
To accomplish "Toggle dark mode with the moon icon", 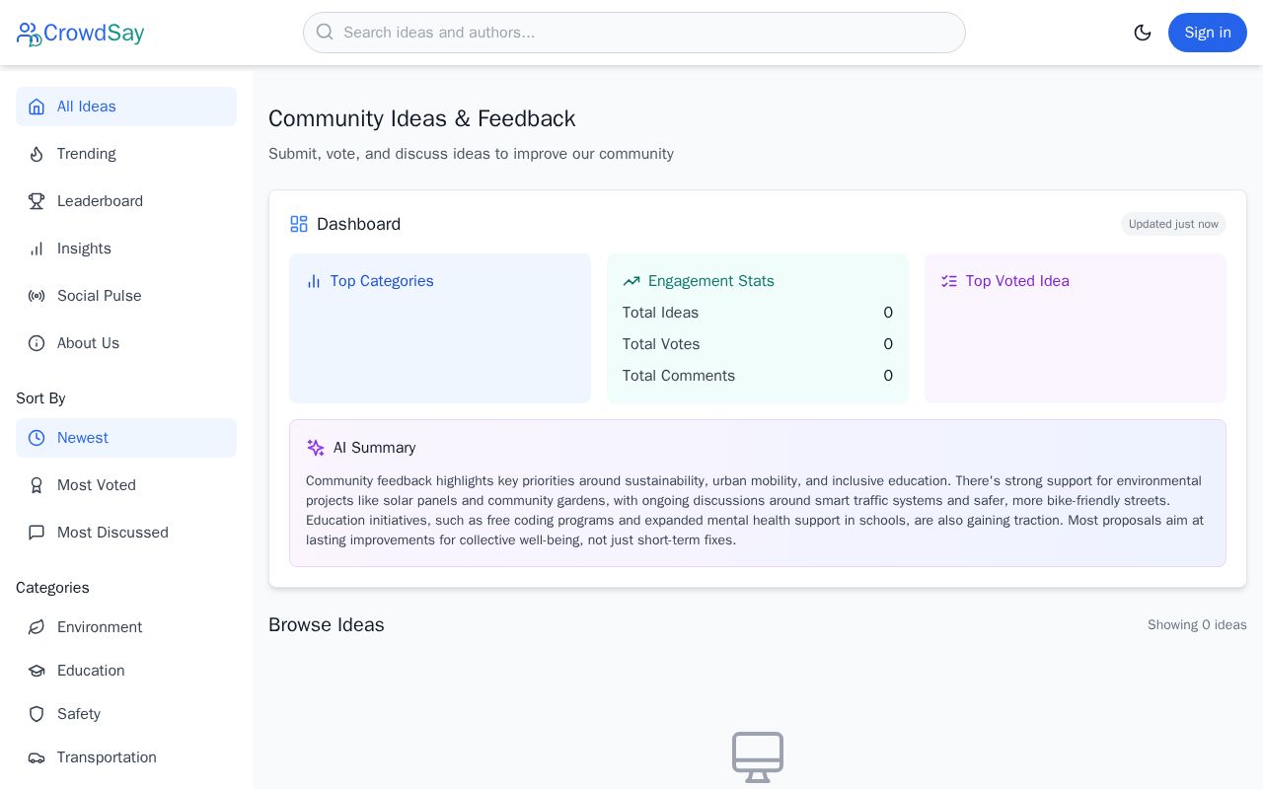I will pyautogui.click(x=1143, y=33).
